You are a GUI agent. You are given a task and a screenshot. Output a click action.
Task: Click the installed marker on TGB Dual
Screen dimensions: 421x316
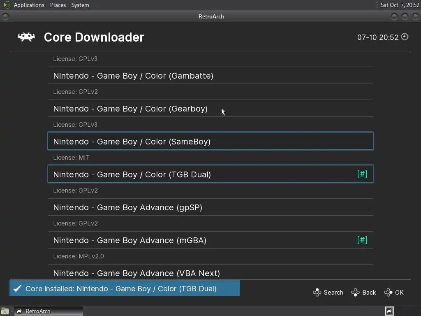[362, 174]
